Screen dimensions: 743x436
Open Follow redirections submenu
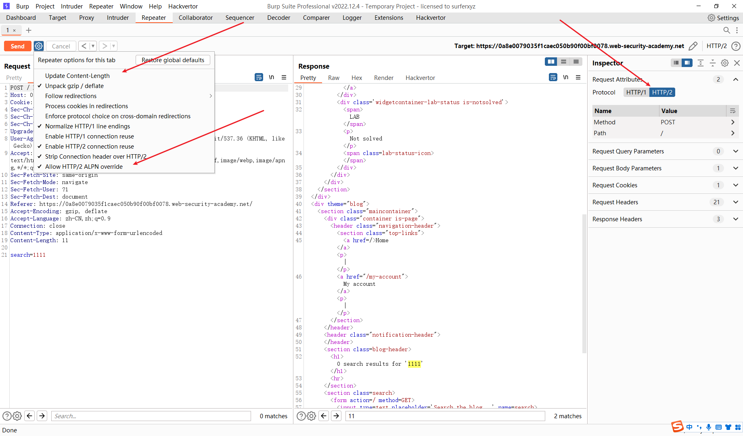[124, 96]
